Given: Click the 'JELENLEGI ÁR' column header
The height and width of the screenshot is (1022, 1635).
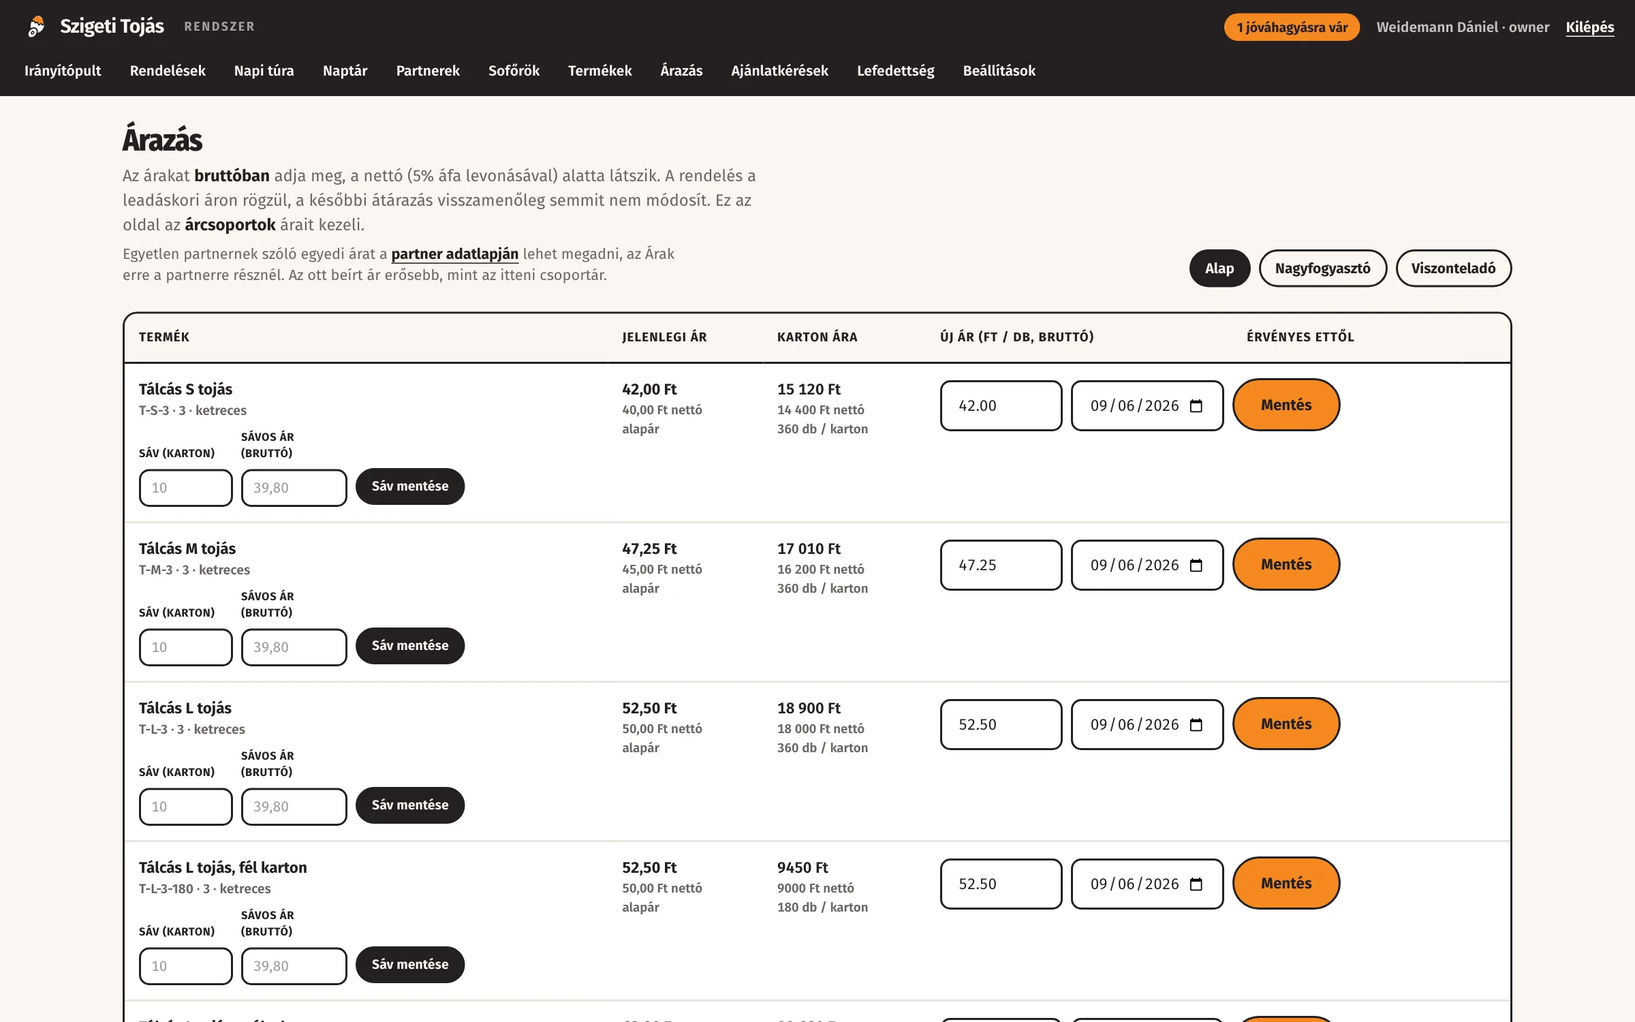Looking at the screenshot, I should click(664, 337).
